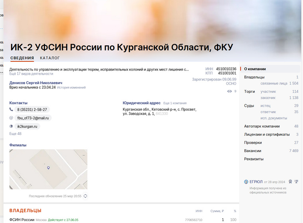Viewport: 303px width, 223px height.
Task: Open связанные лица 1 504
Action: coord(279,83)
